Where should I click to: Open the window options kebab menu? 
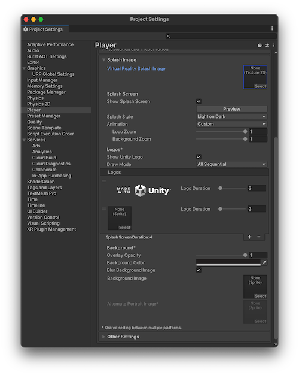(272, 29)
